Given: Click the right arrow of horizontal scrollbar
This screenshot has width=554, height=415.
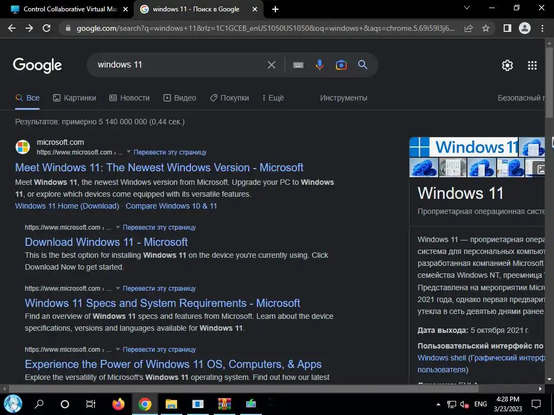Looking at the screenshot, I should click(540, 389).
